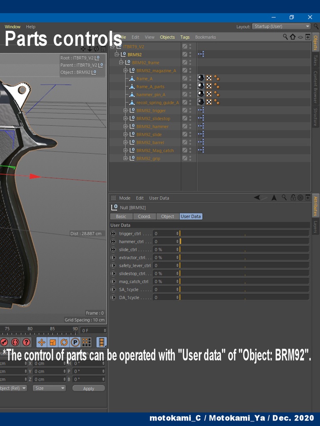The width and height of the screenshot is (320, 426).
Task: Select the UVW tag on frame_A_parts
Action: pyautogui.click(x=209, y=86)
